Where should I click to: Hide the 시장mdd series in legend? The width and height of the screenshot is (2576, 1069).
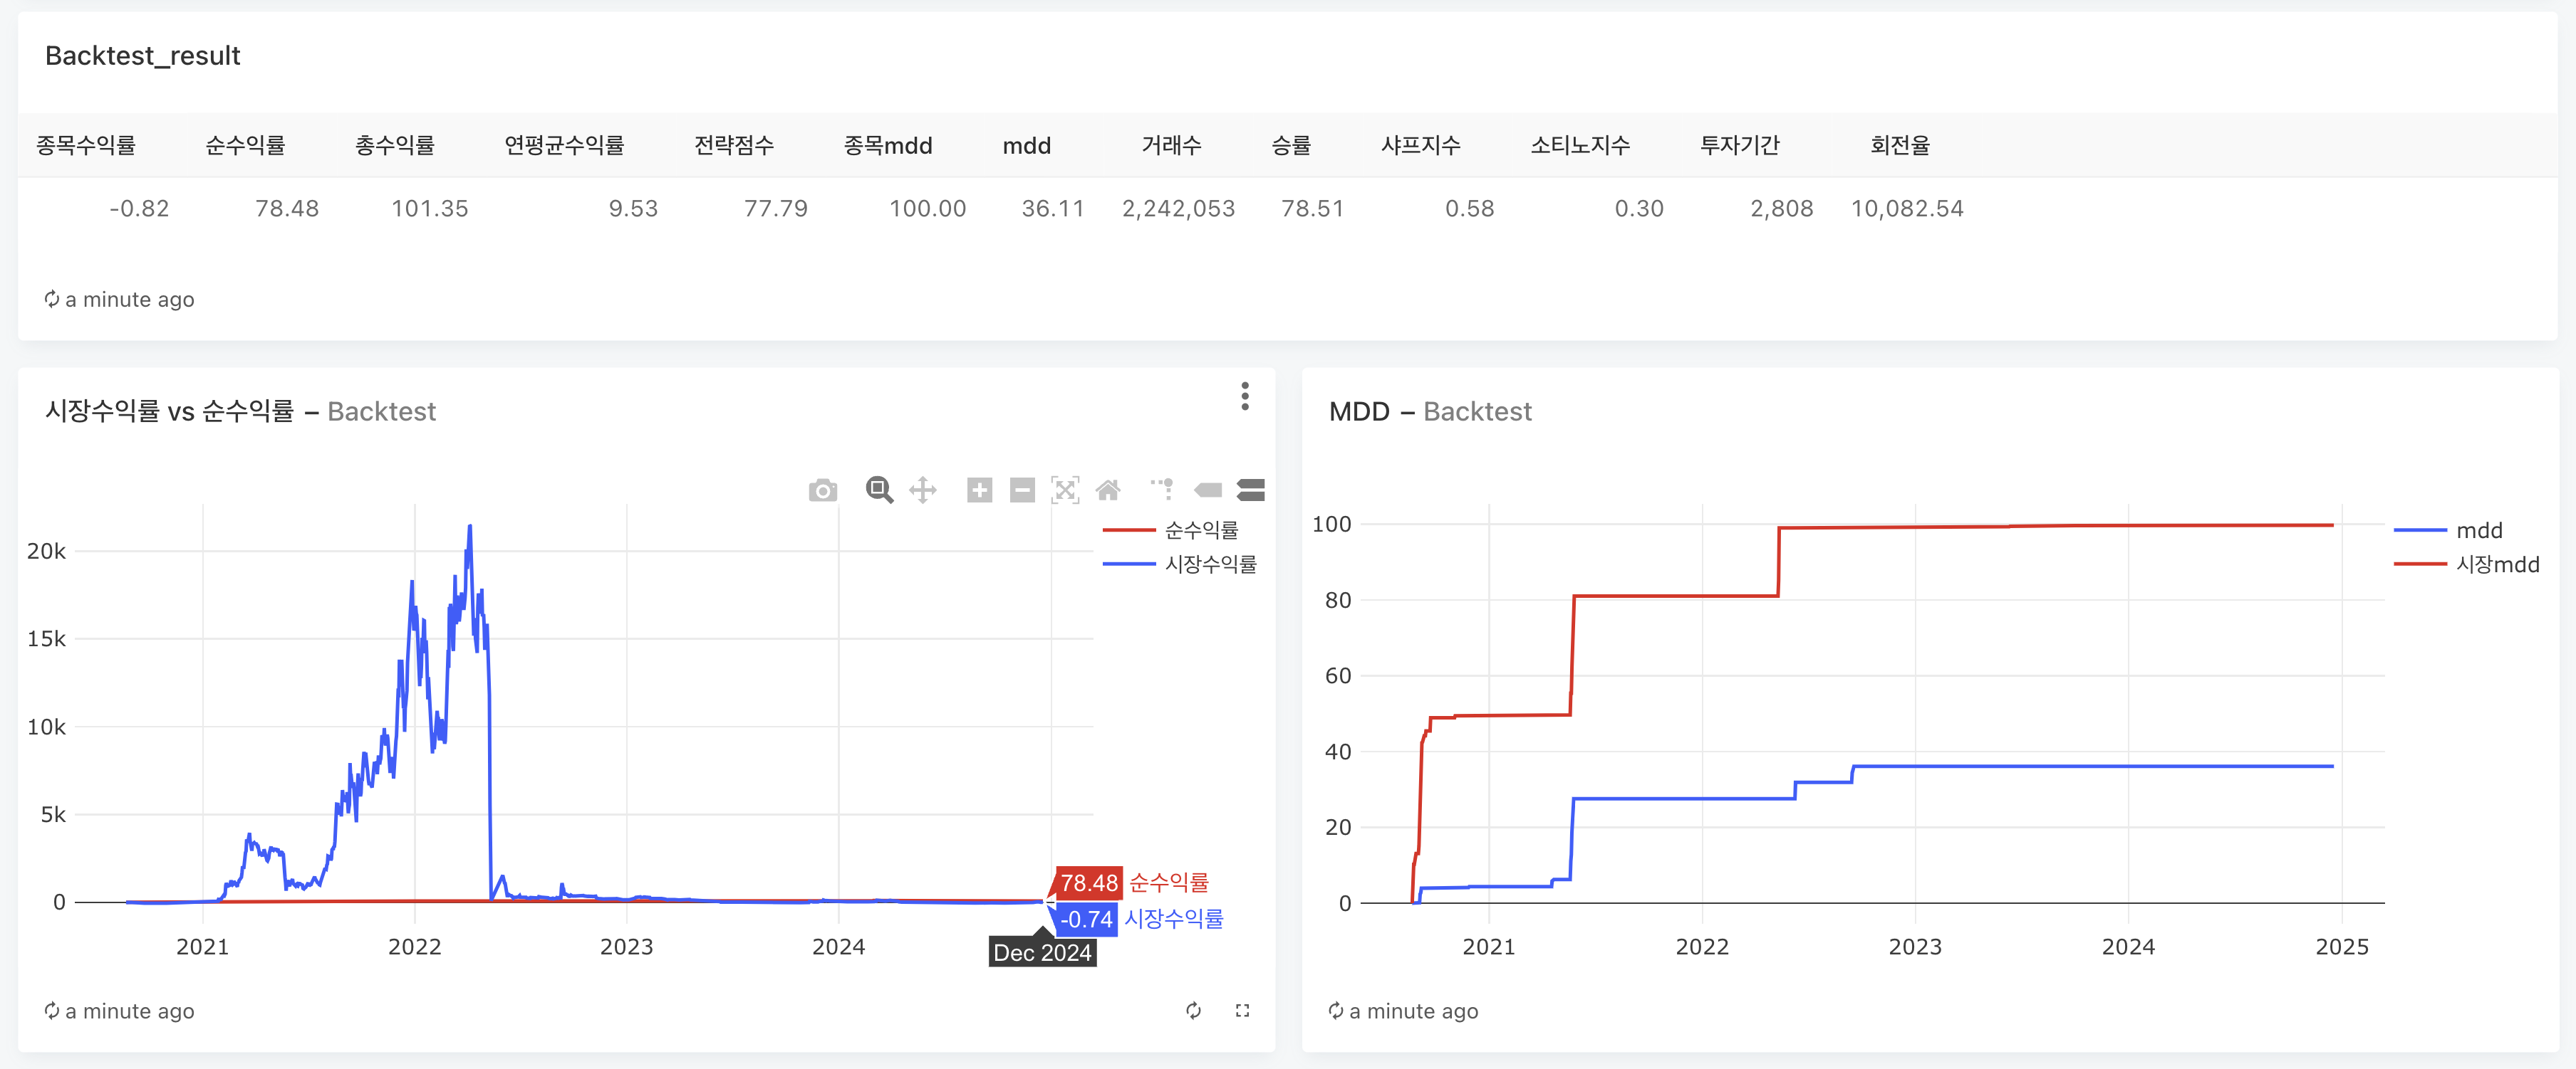click(x=2496, y=564)
